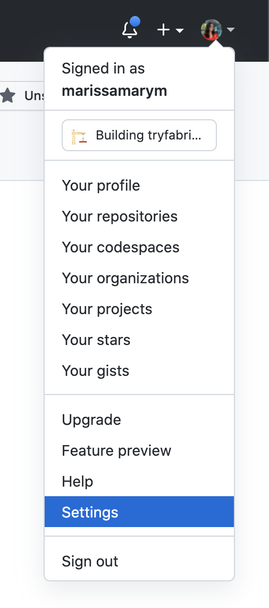Click the user avatar picture
Image resolution: width=269 pixels, height=608 pixels.
click(x=212, y=30)
